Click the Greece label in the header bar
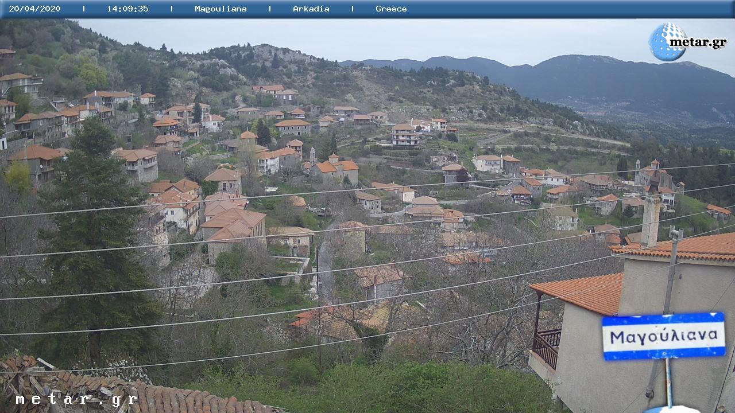This screenshot has height=413, width=735. [x=391, y=9]
